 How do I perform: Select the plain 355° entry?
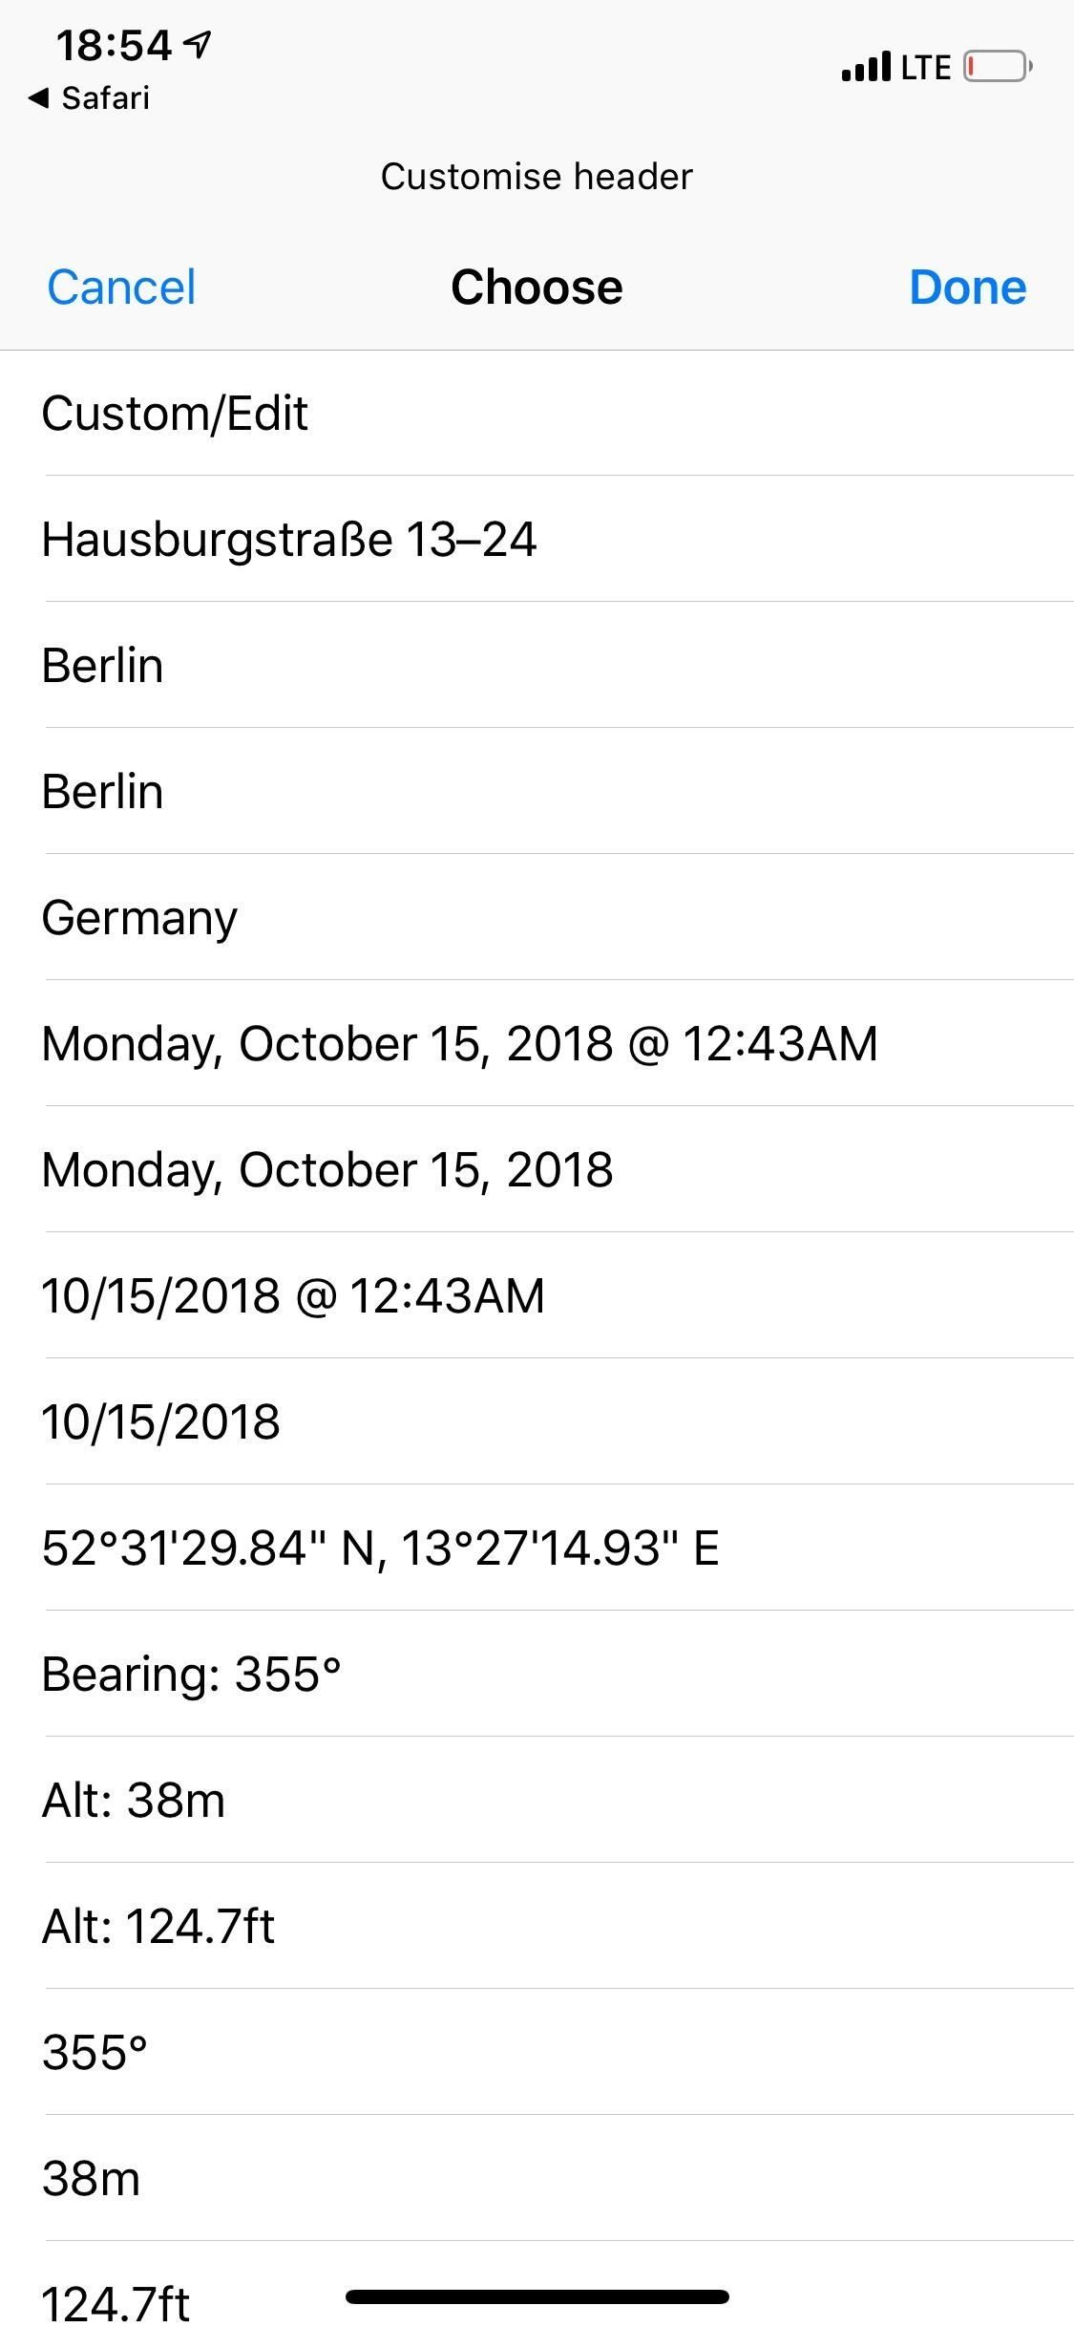(95, 2053)
